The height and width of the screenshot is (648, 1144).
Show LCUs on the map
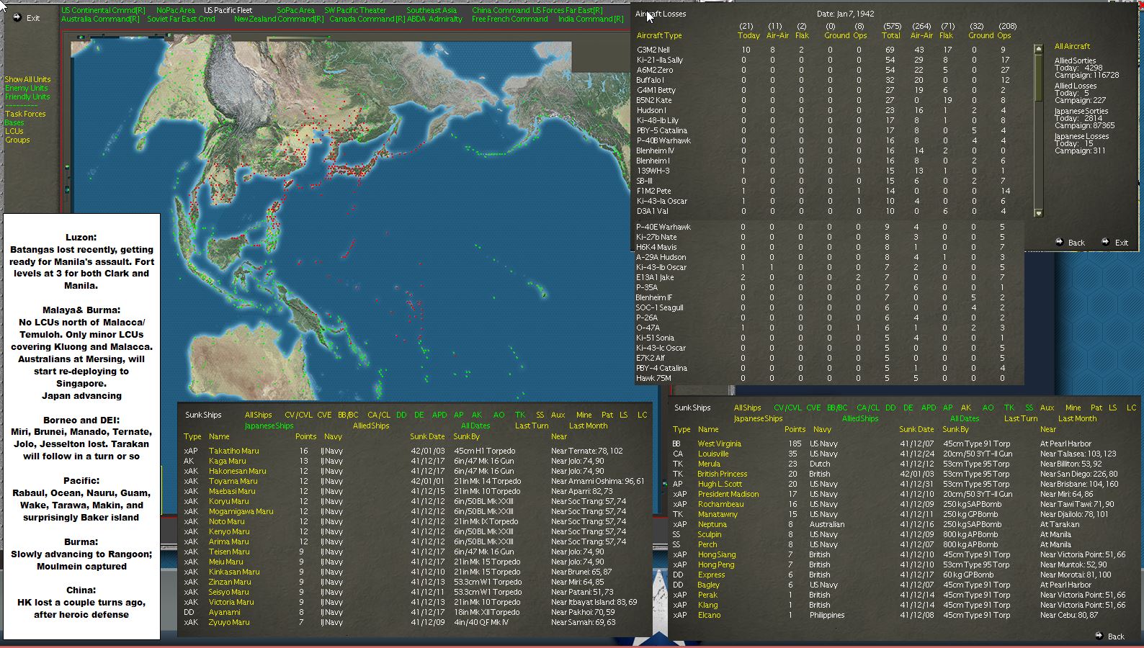pyautogui.click(x=14, y=131)
